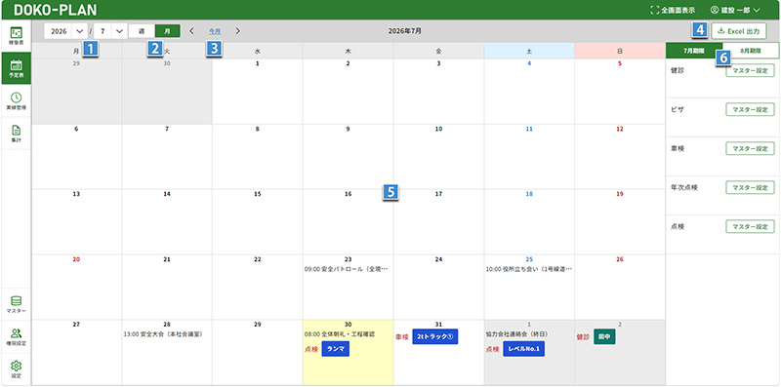Click the レベルNo.1 blue tag

[523, 349]
